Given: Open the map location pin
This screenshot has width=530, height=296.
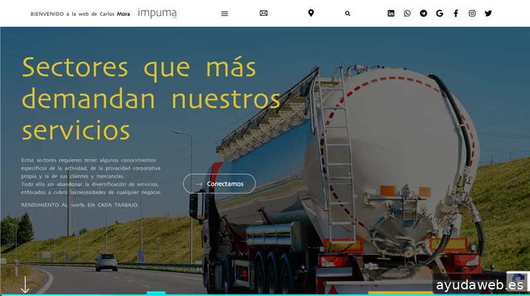Looking at the screenshot, I should [311, 13].
